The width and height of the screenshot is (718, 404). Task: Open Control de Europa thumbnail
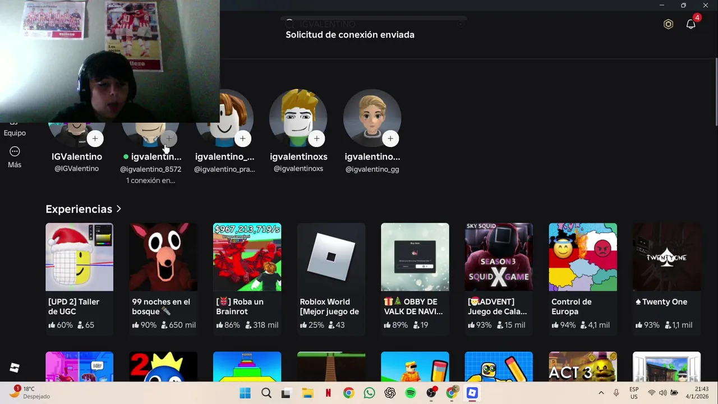583,257
